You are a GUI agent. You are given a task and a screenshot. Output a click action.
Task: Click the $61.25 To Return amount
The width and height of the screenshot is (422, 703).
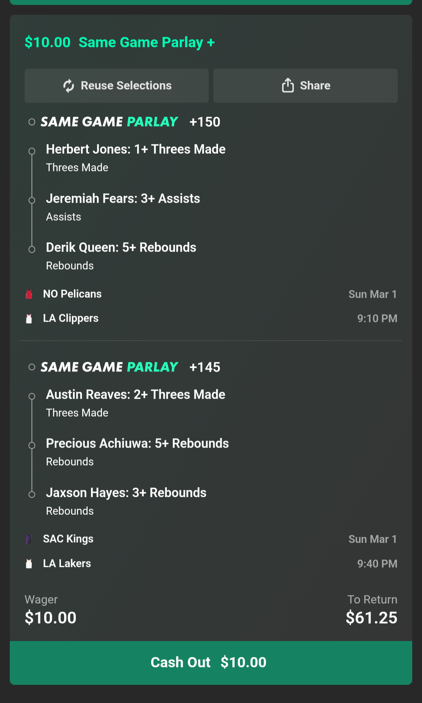[x=371, y=618]
